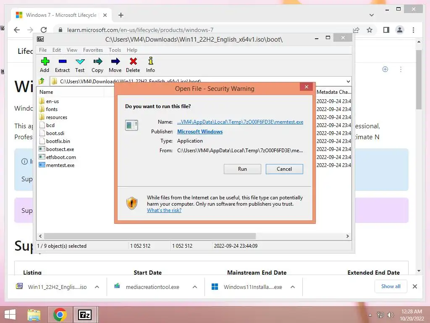Open Chrome's side panel icon

tap(386, 30)
